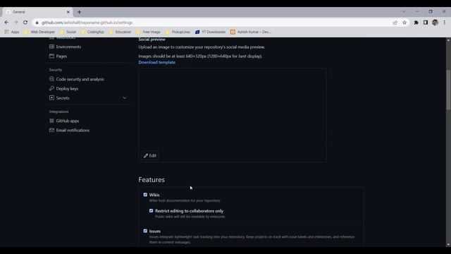Viewport: 451px width, 254px height.
Task: Bookmark this page with the star icon
Action: click(x=404, y=23)
